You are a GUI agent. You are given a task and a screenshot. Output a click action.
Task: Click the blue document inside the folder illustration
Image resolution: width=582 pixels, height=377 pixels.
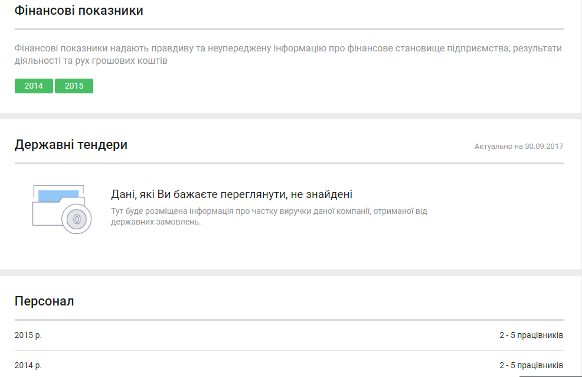(x=57, y=196)
